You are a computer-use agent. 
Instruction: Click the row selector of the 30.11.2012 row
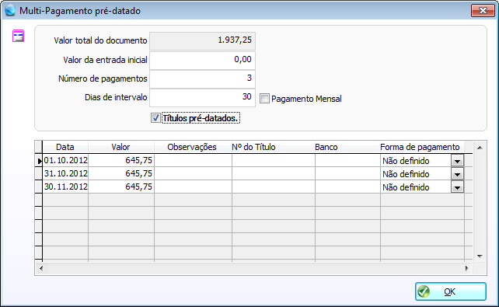(x=39, y=187)
